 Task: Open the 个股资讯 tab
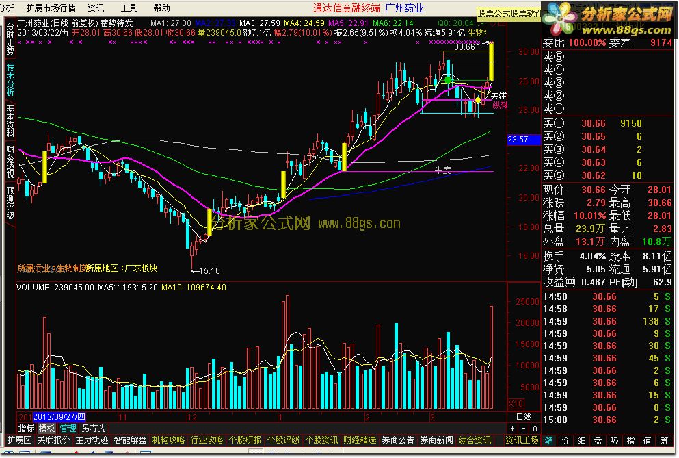[x=321, y=440]
